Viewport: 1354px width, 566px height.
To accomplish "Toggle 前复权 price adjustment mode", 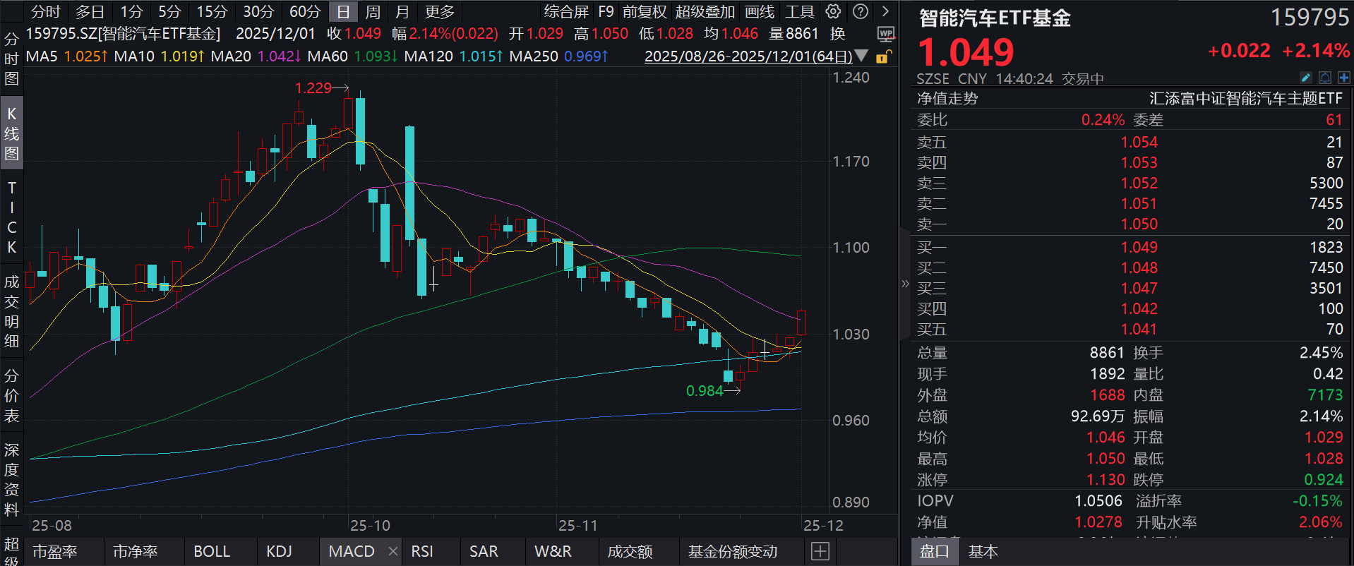I will (x=644, y=11).
